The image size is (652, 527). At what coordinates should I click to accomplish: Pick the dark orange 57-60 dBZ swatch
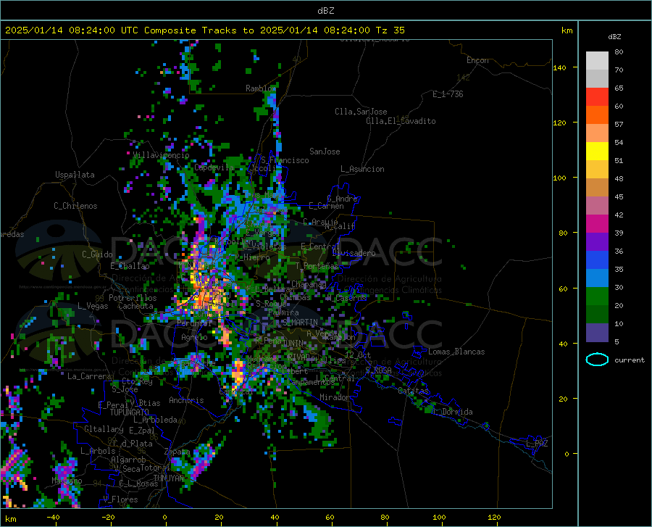(x=597, y=115)
